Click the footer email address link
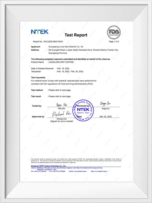The width and height of the screenshot is (152, 203). click(78, 171)
